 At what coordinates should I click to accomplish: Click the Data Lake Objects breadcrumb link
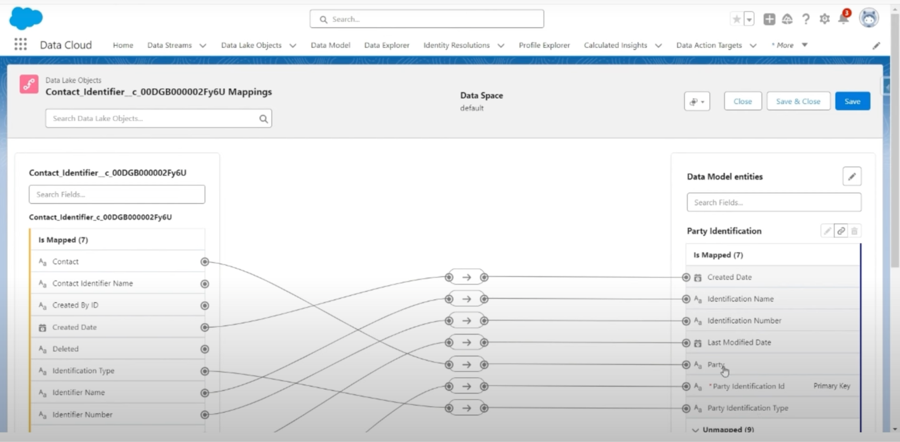point(73,80)
